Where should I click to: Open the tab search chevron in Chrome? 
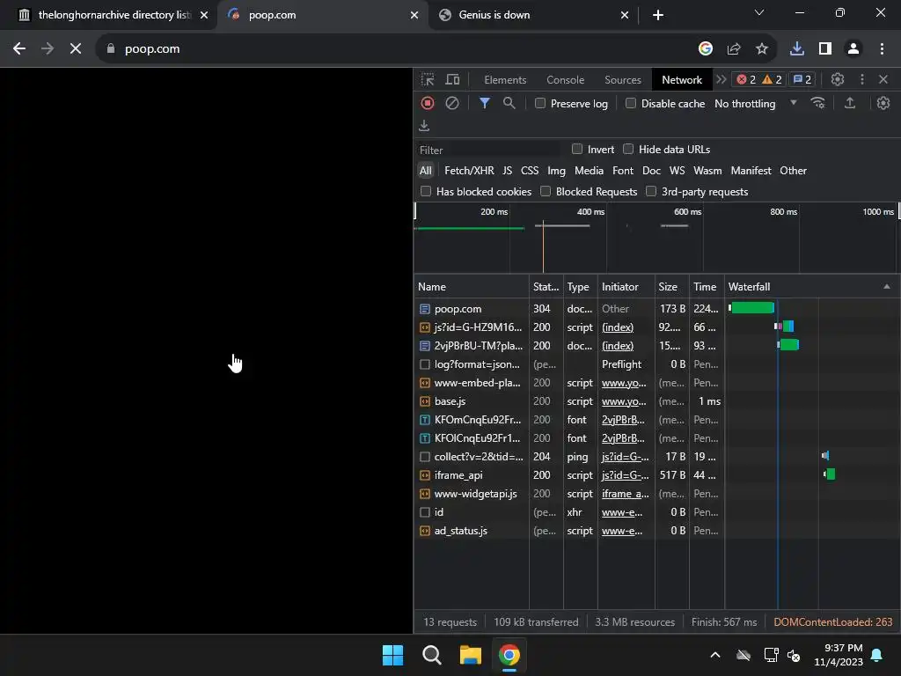pos(759,12)
